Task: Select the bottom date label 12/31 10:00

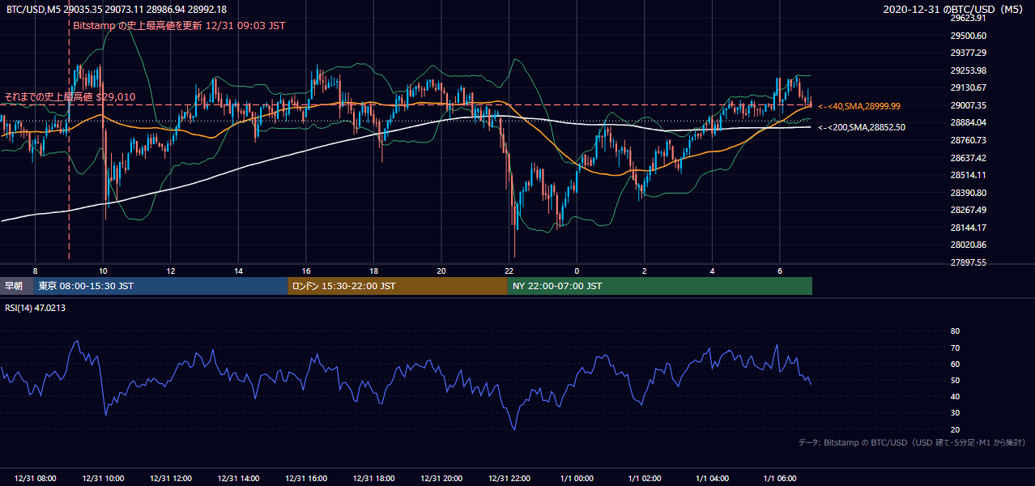Action: (x=103, y=479)
